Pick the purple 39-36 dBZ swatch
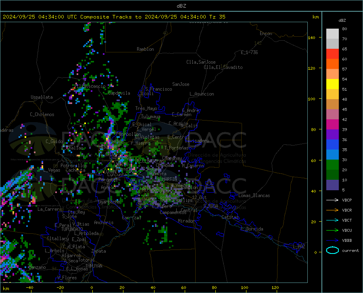This screenshot has width=363, height=293. click(332, 135)
